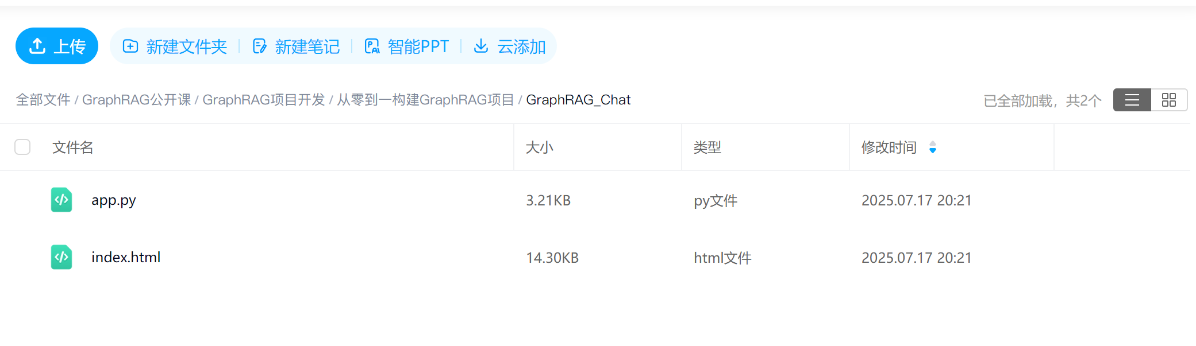Image resolution: width=1196 pixels, height=346 pixels.
Task: Tick the select-all files checkbox
Action: click(22, 147)
